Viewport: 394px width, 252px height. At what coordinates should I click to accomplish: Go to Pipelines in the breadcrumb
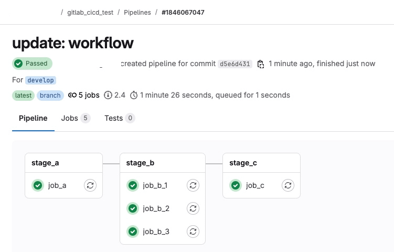point(137,12)
